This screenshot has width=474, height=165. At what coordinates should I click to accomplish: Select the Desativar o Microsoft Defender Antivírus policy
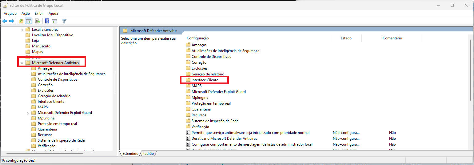point(224,139)
